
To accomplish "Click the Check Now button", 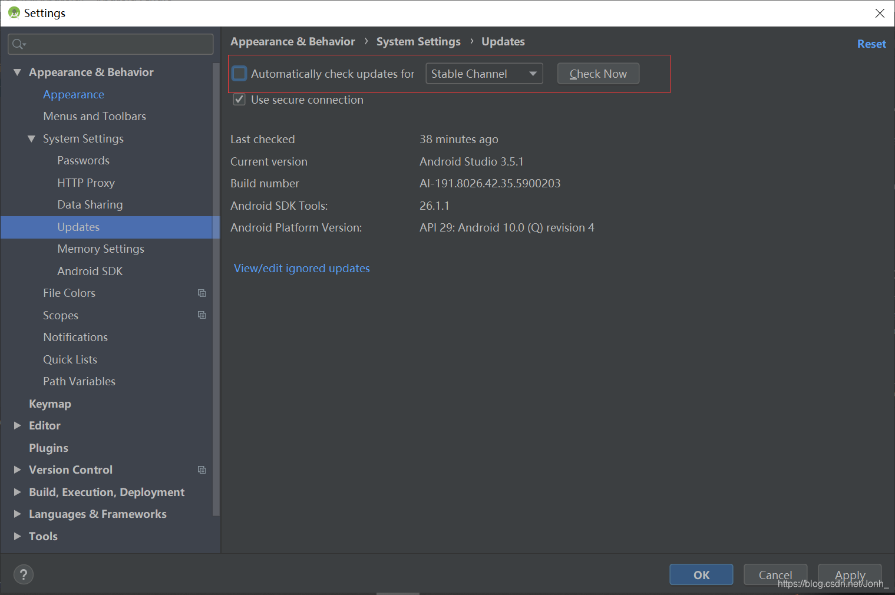I will pos(598,74).
